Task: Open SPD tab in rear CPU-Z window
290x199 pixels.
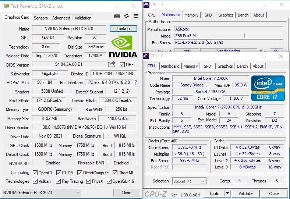Action: click(208, 15)
